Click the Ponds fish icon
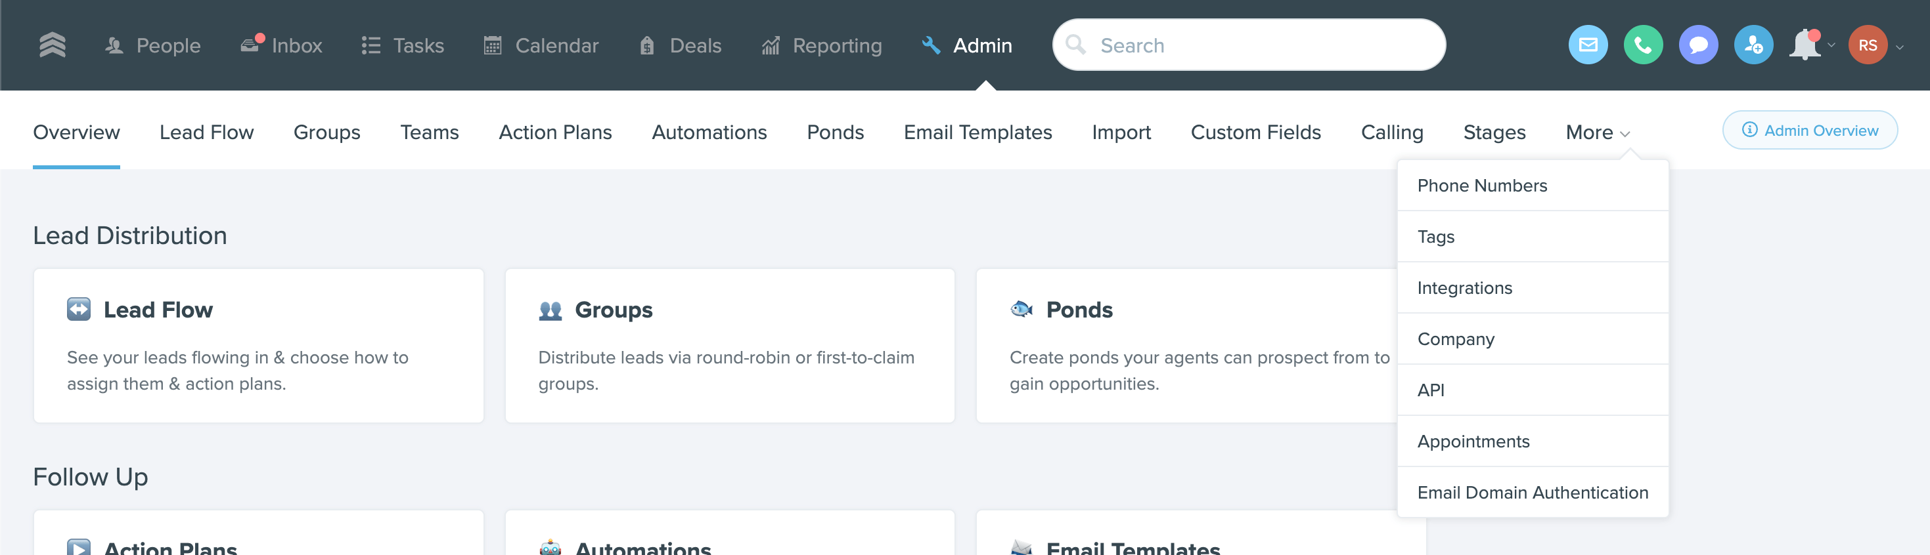Image resolution: width=1930 pixels, height=555 pixels. (x=1021, y=310)
